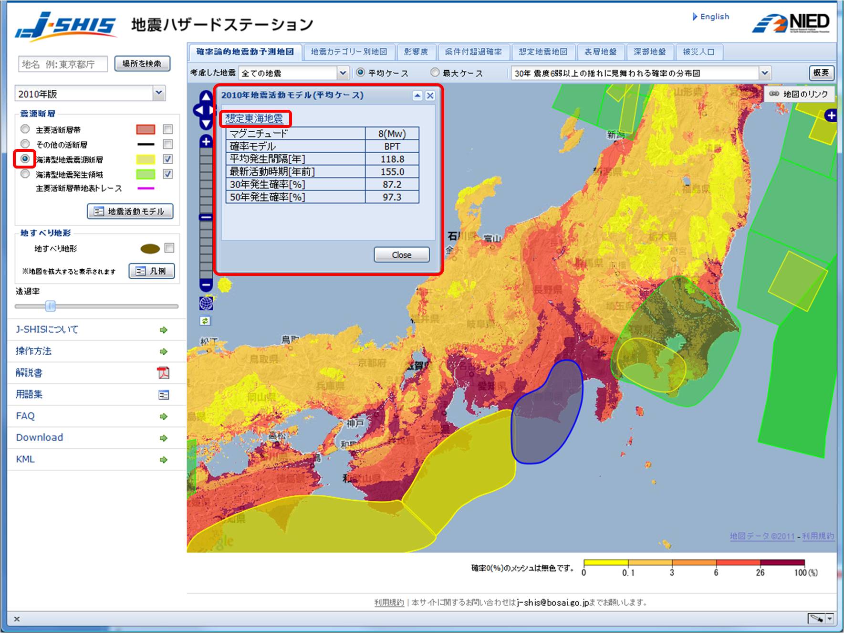This screenshot has width=844, height=633.
Task: Click the place name input field
Action: pyautogui.click(x=62, y=63)
